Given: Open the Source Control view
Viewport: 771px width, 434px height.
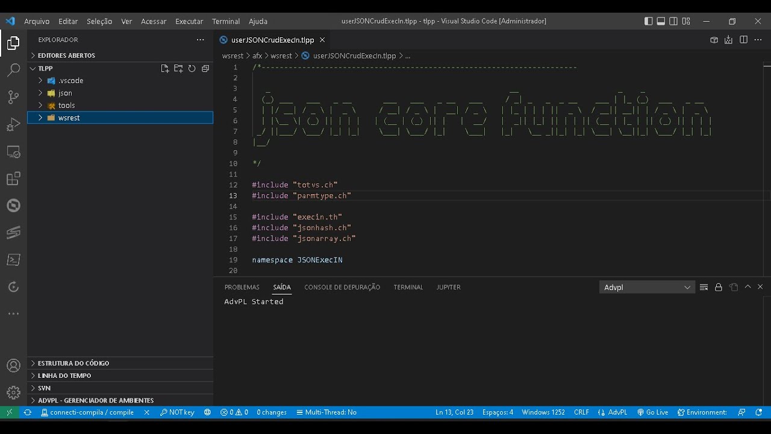Looking at the screenshot, I should (x=13, y=98).
